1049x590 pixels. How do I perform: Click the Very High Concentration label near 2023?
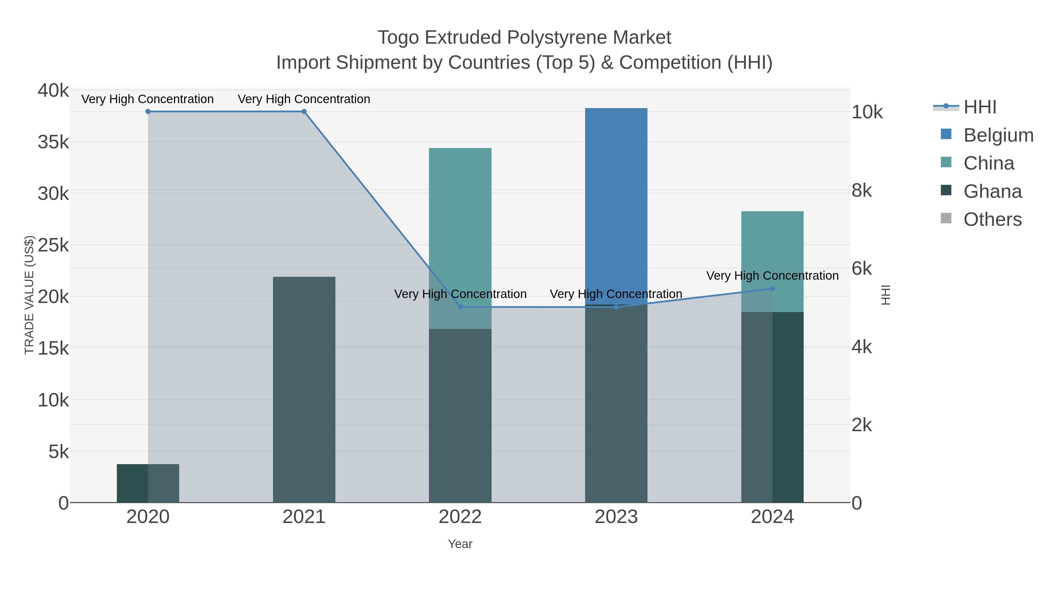(616, 294)
